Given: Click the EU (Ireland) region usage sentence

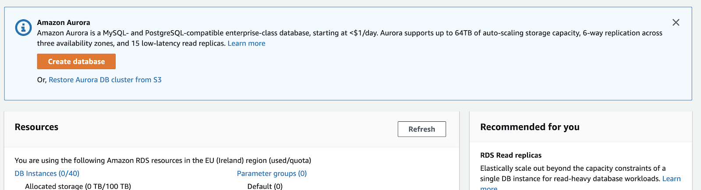Looking at the screenshot, I should [163, 160].
